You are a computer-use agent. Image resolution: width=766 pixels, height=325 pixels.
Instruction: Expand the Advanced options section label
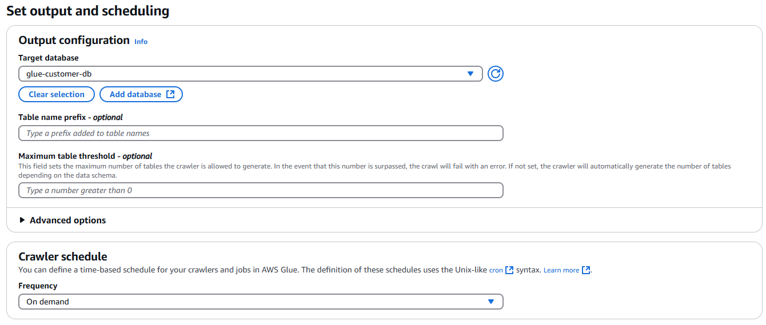click(x=67, y=220)
